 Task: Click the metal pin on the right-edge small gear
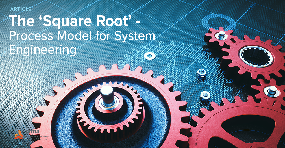click(x=272, y=90)
